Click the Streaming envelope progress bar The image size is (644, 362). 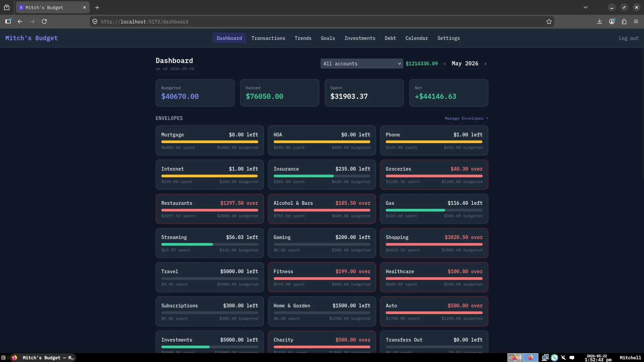(x=210, y=244)
